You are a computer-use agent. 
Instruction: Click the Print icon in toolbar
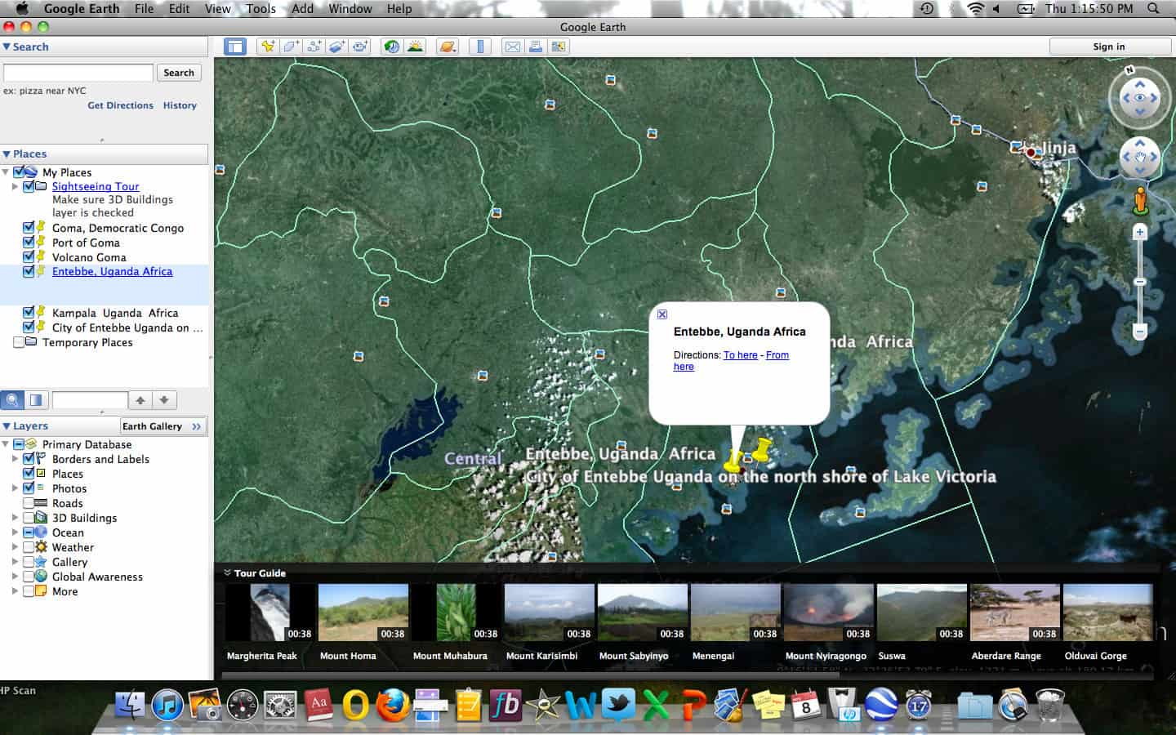click(536, 47)
